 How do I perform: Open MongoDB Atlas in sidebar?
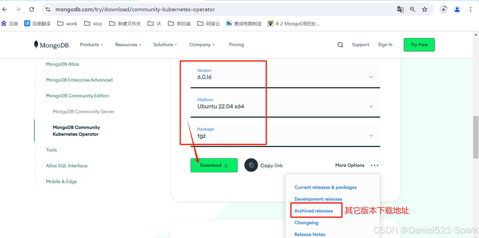[62, 64]
